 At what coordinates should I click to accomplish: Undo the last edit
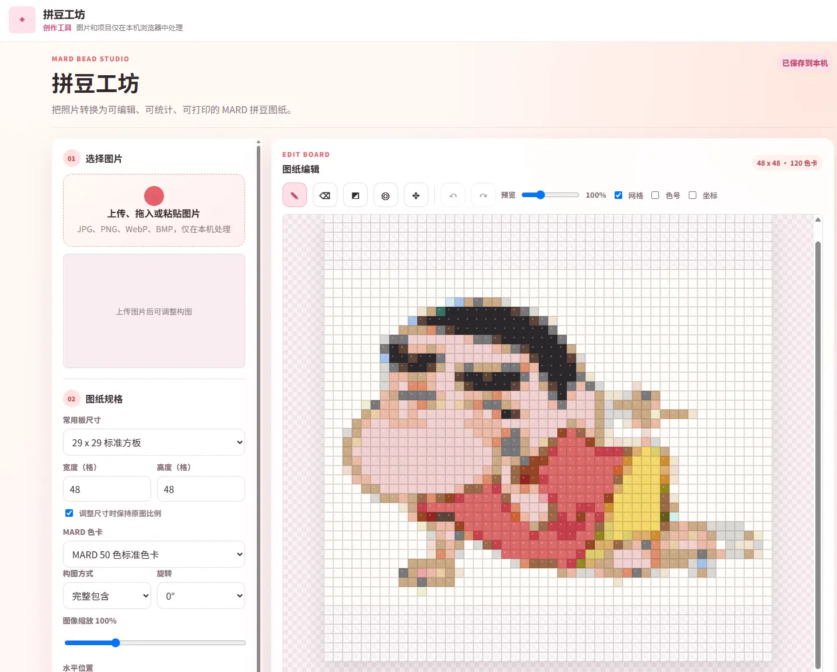click(x=453, y=195)
